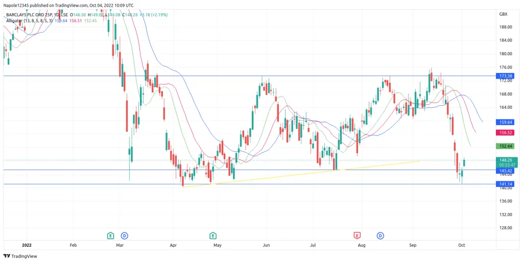Click the green Alligator lips value 152.45 in legend
This screenshot has height=262, width=523.
pos(90,20)
